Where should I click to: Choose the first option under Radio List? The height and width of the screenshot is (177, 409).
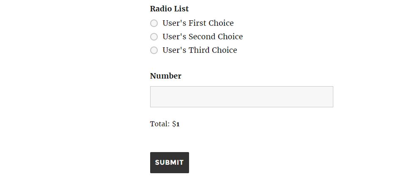click(154, 23)
